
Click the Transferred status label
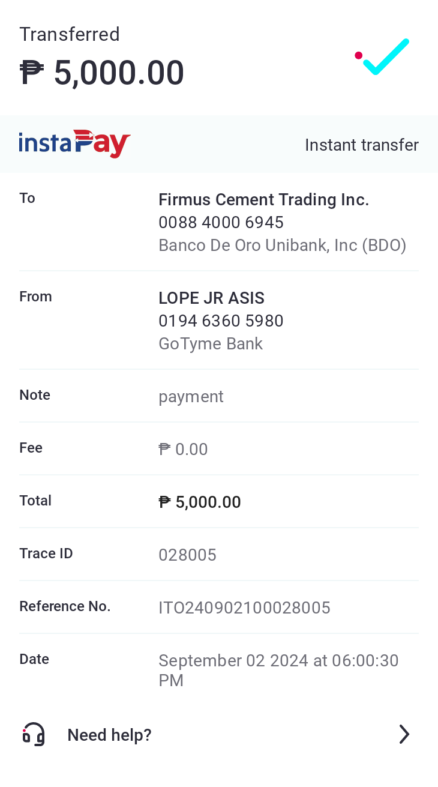tap(70, 34)
